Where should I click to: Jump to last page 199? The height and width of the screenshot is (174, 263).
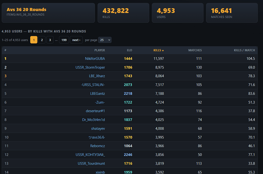point(64,40)
